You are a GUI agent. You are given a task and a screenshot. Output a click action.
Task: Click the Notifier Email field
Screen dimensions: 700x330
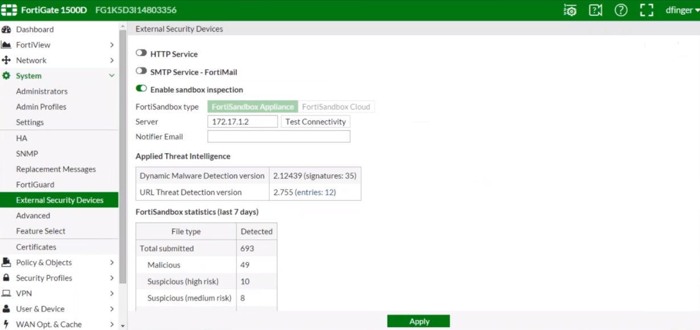pyautogui.click(x=279, y=136)
